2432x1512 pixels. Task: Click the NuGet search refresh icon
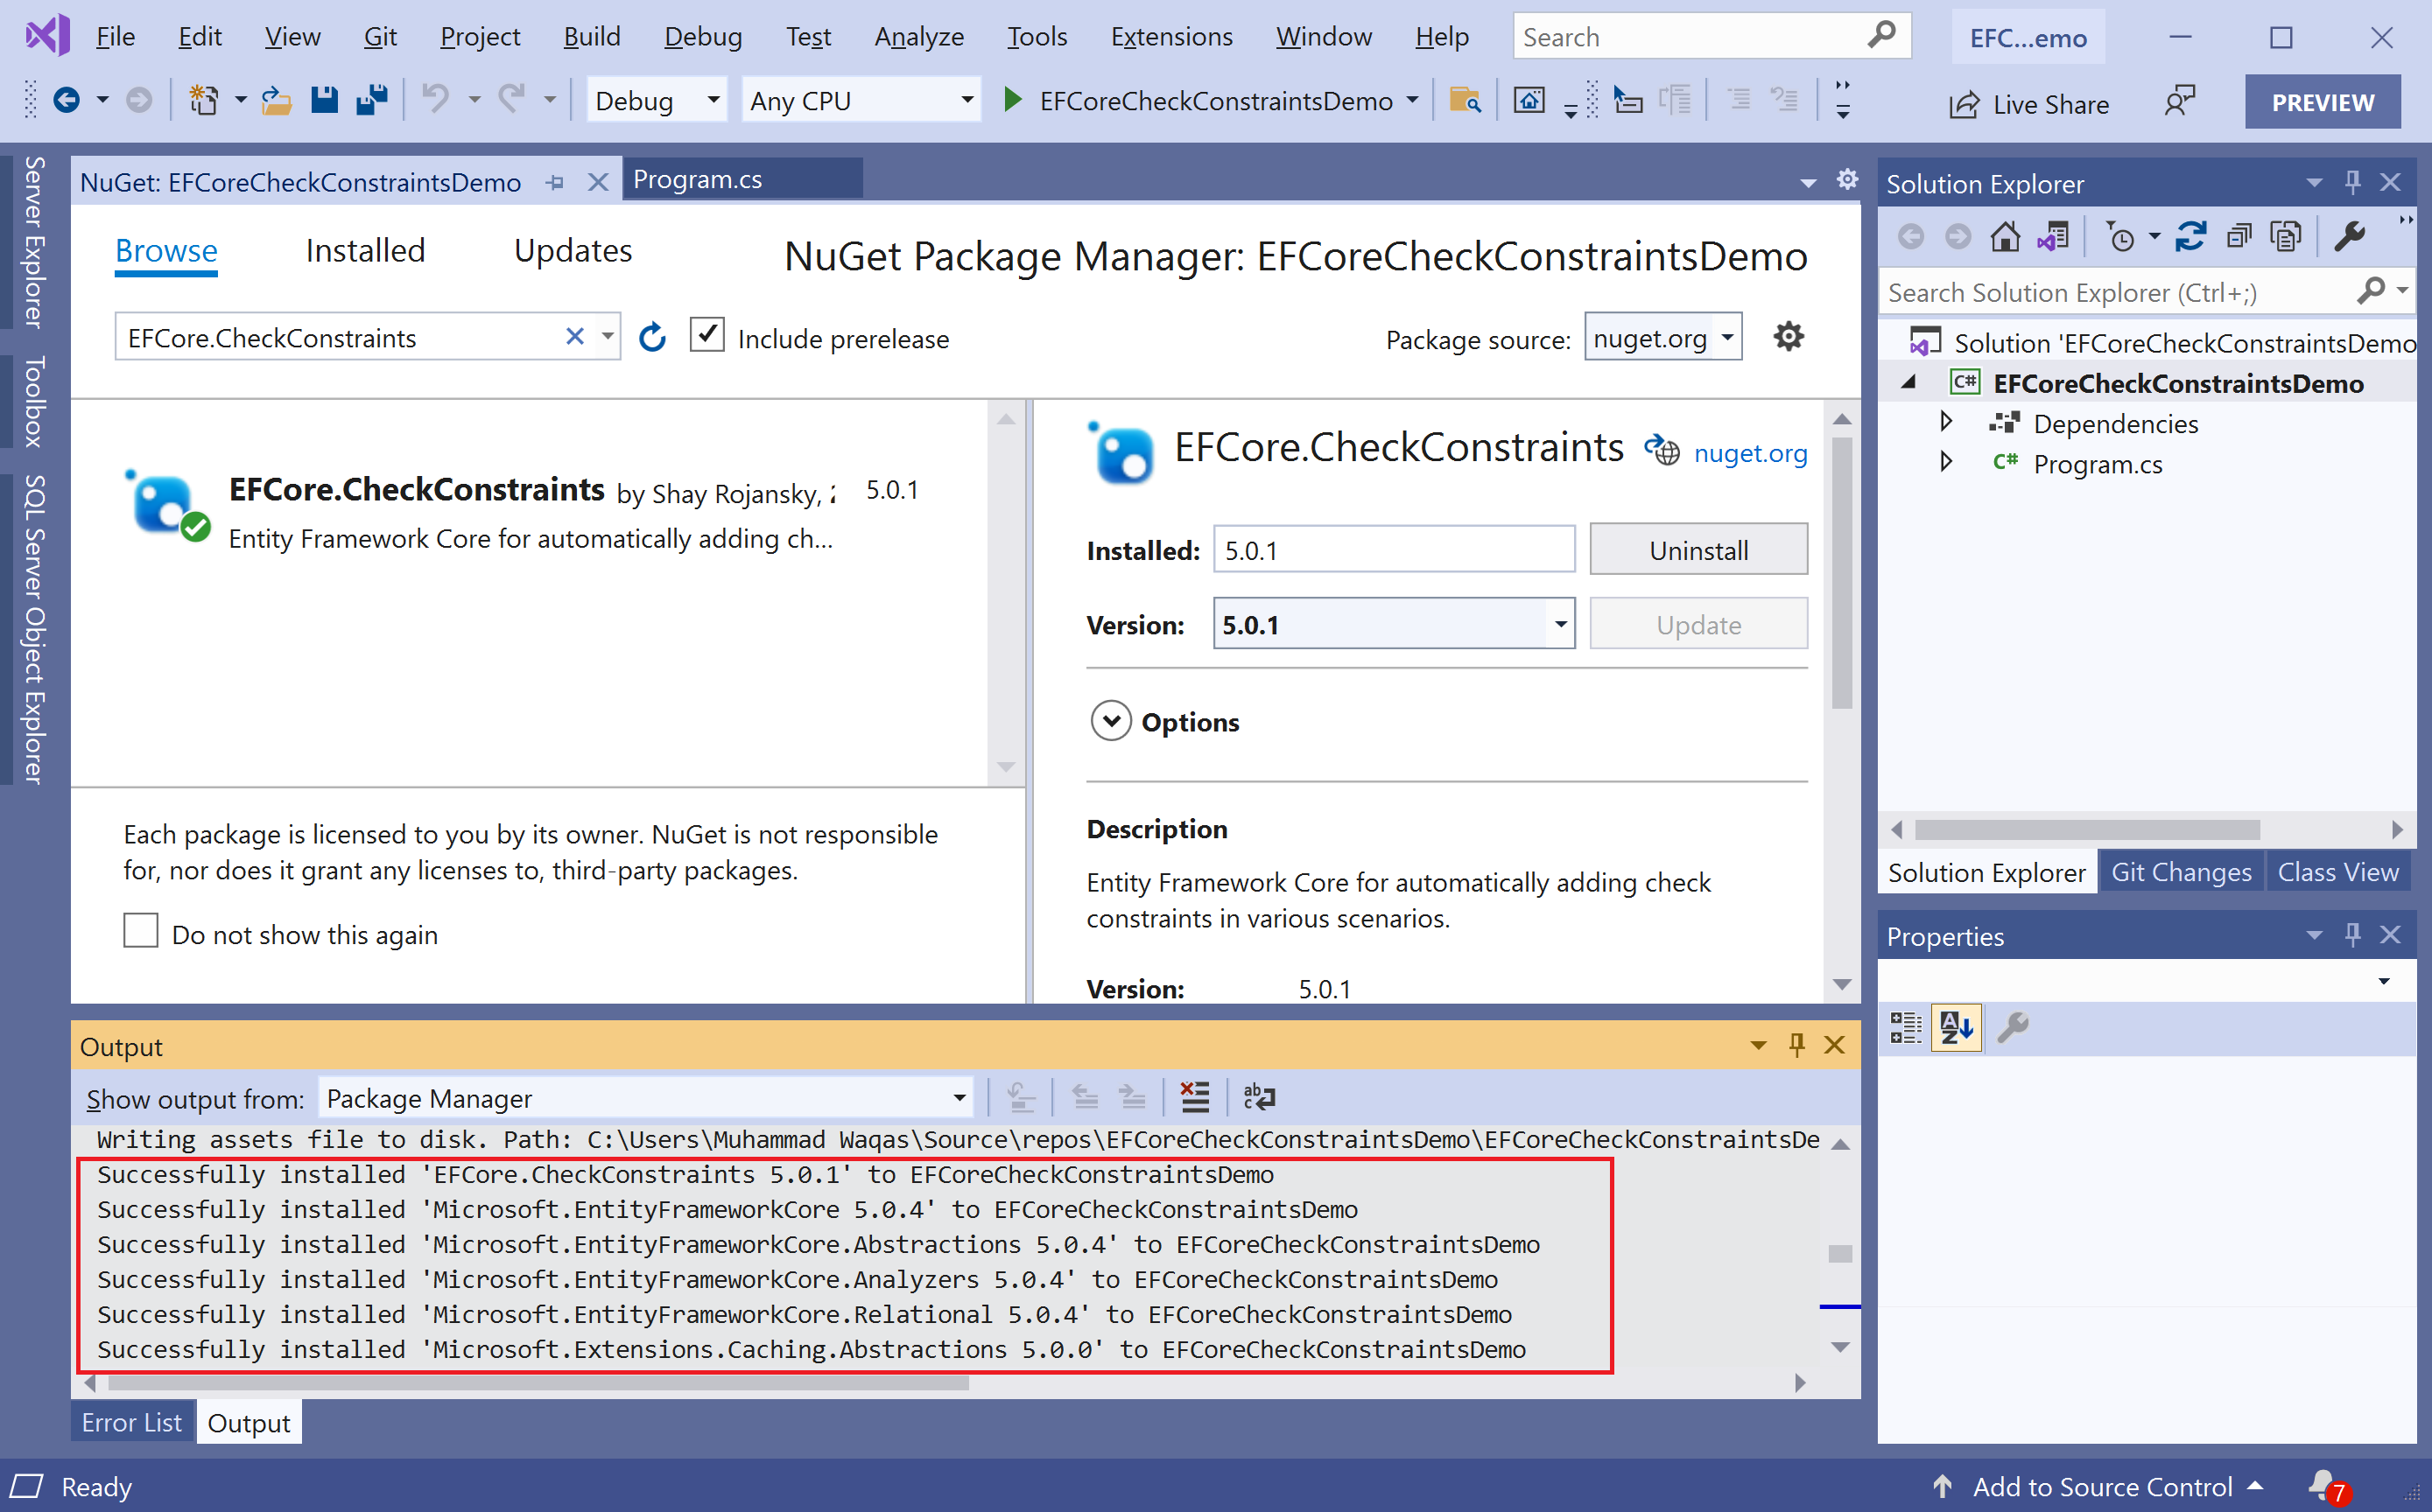point(652,338)
